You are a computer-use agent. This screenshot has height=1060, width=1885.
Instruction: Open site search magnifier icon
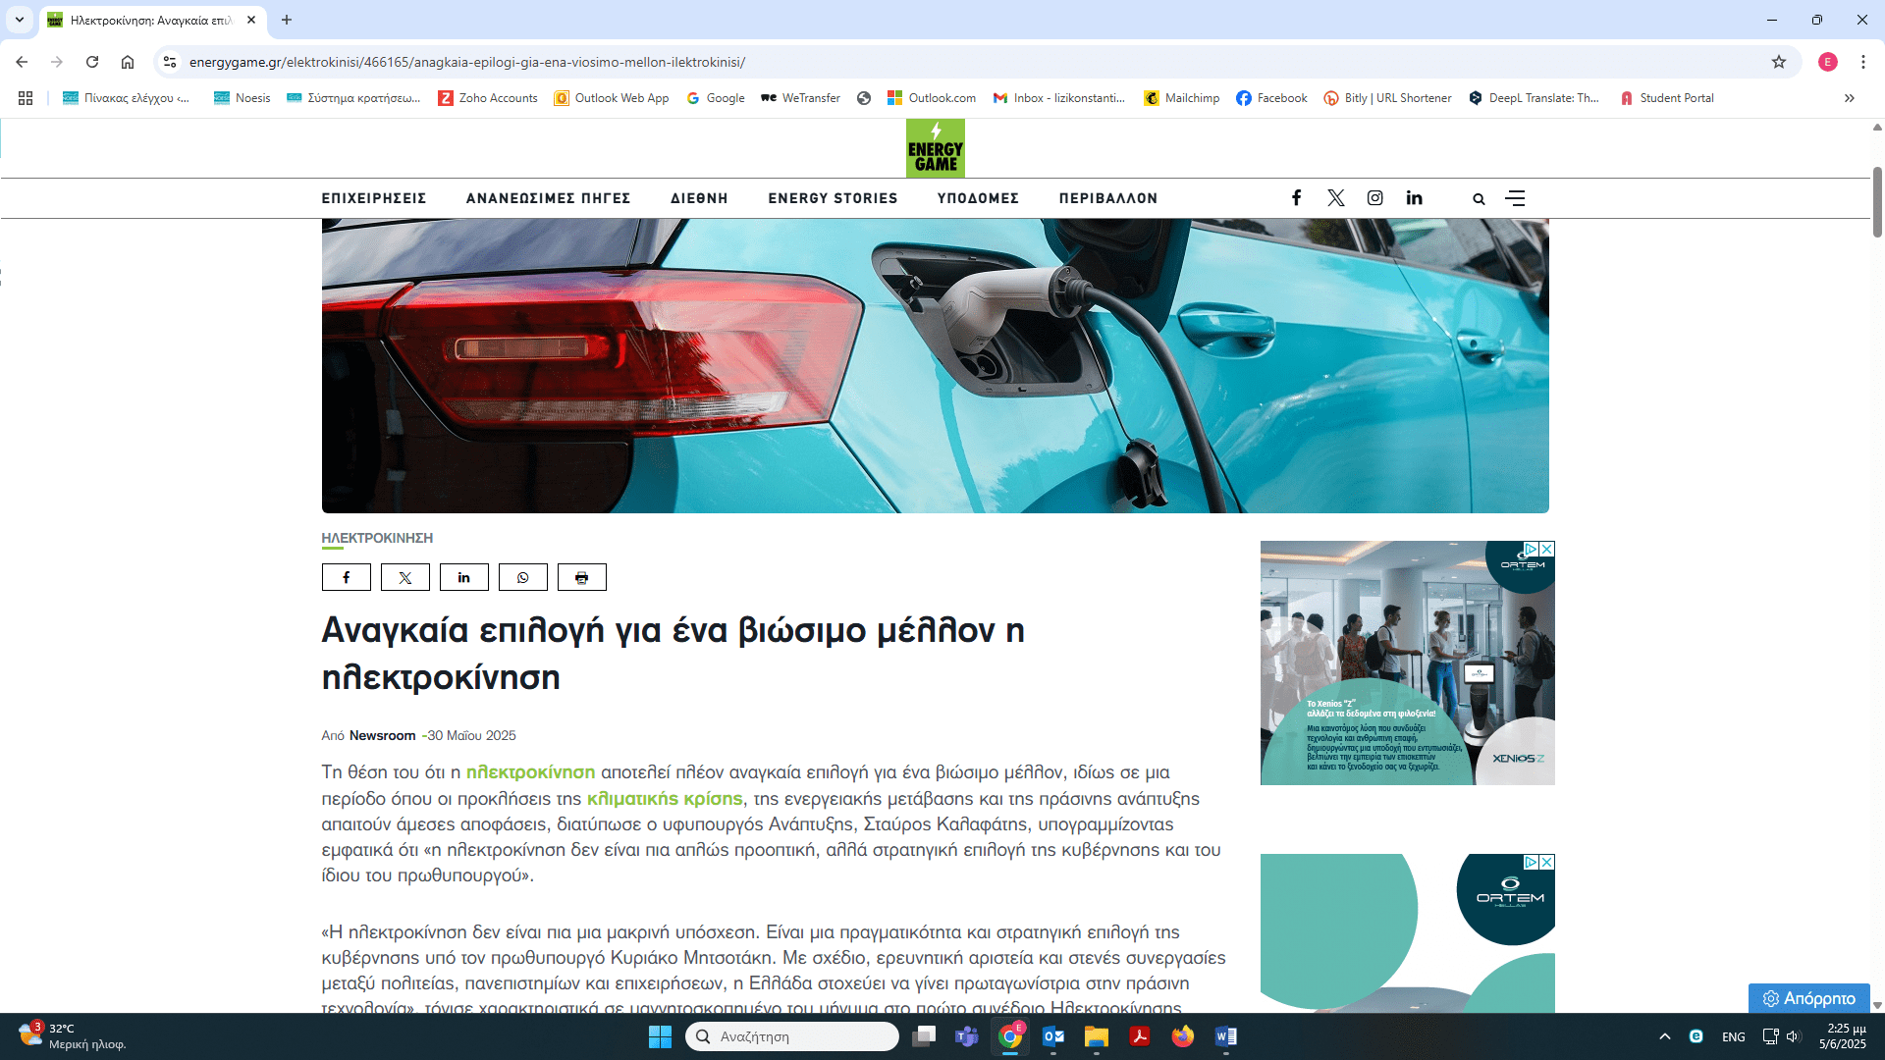pos(1479,199)
